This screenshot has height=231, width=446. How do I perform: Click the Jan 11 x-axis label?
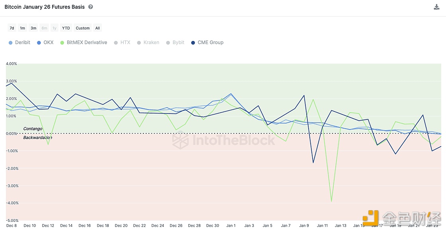click(322, 225)
